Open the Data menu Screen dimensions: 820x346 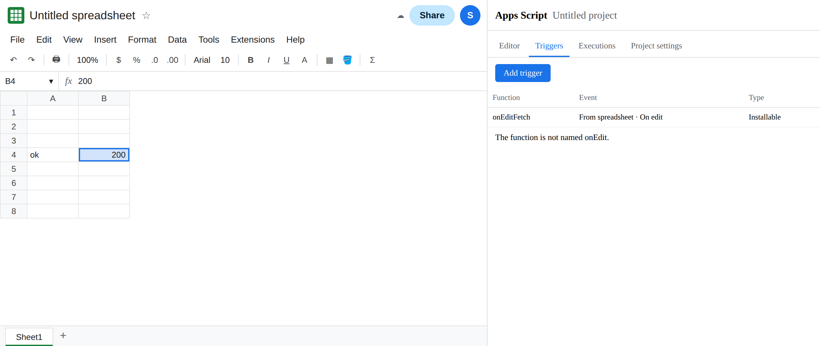coord(177,40)
